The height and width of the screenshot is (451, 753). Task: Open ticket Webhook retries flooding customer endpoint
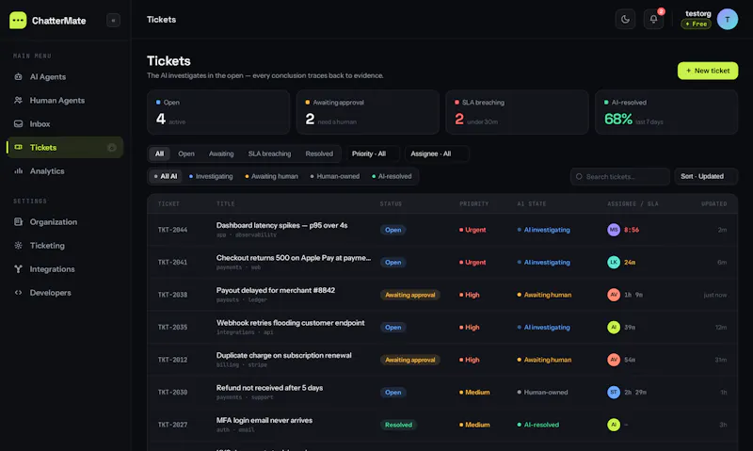pyautogui.click(x=291, y=323)
